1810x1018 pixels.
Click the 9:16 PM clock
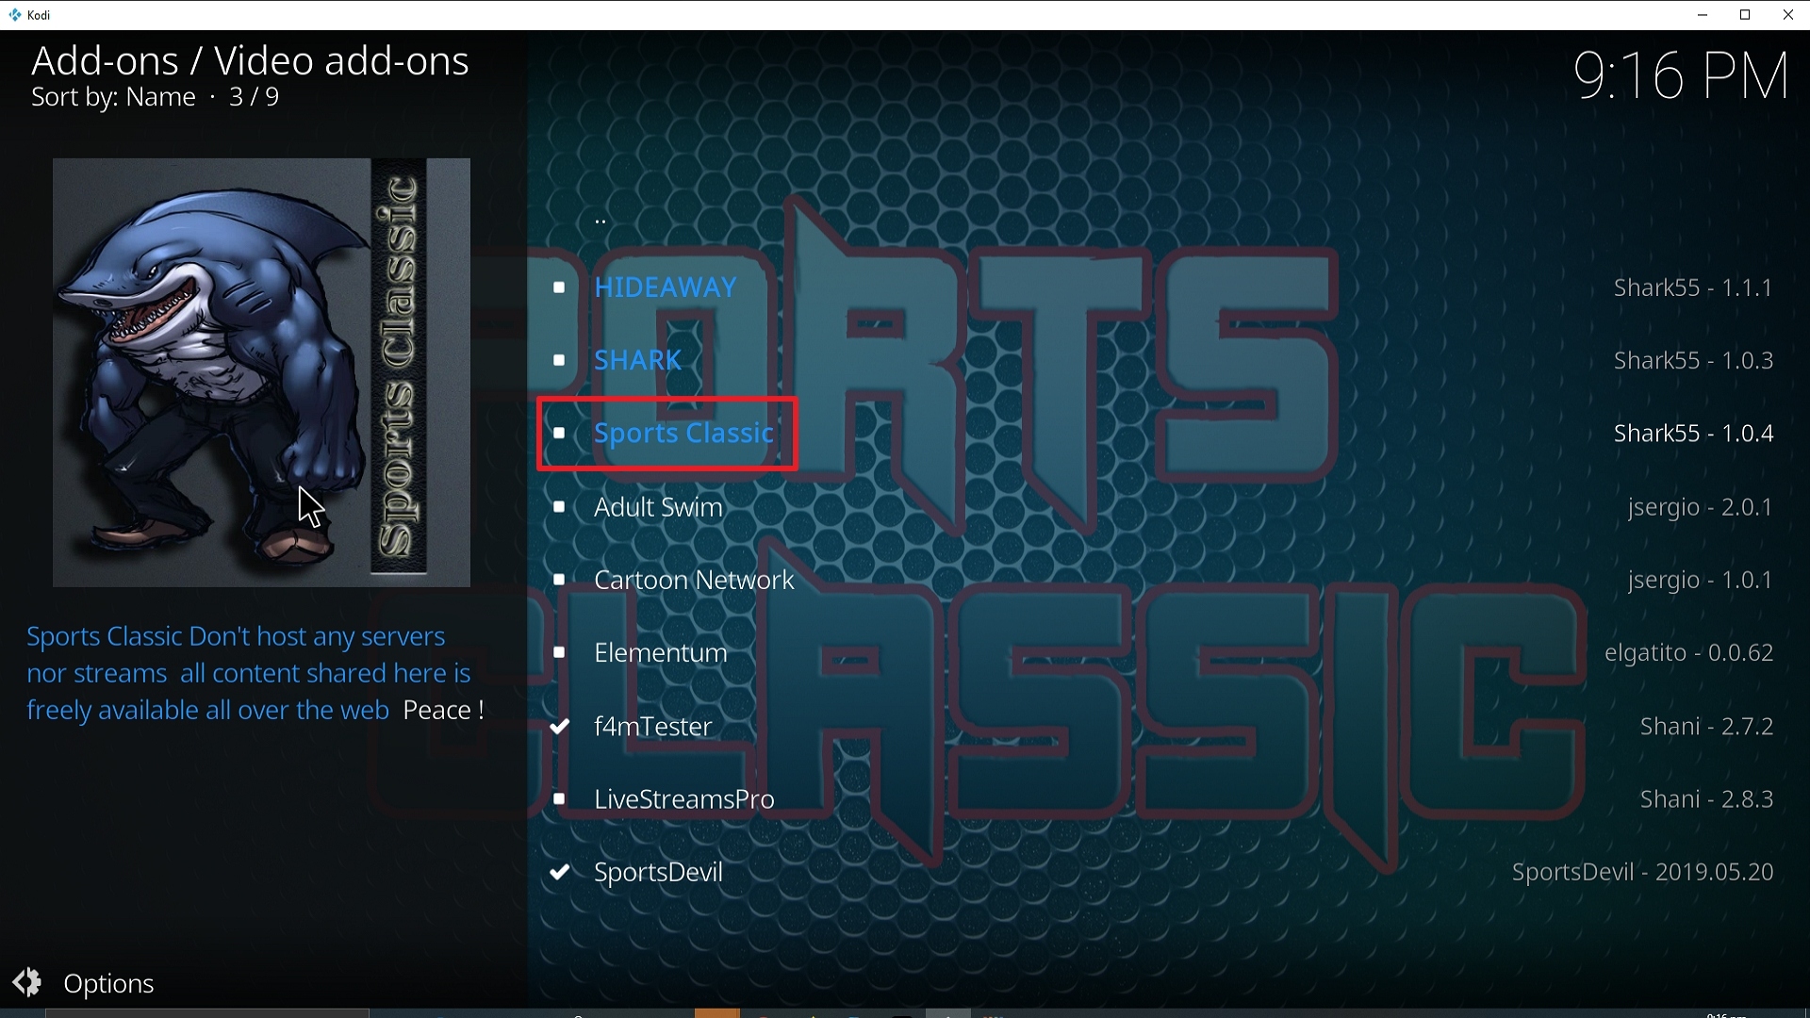tap(1682, 75)
